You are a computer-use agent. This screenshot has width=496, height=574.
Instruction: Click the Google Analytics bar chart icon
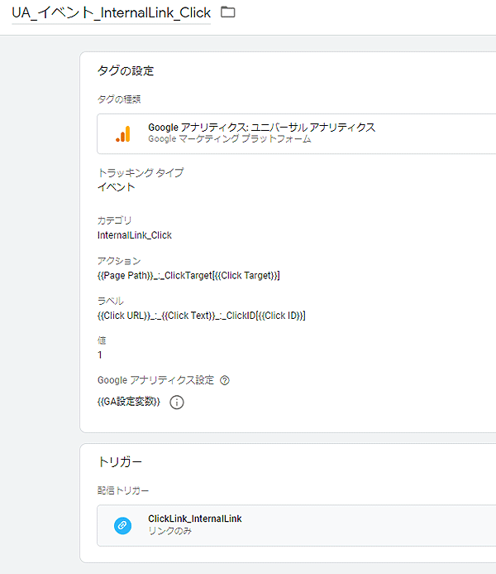(123, 133)
